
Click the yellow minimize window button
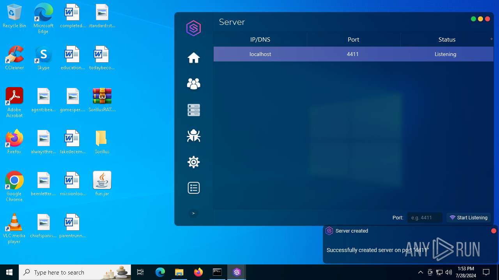pos(480,19)
